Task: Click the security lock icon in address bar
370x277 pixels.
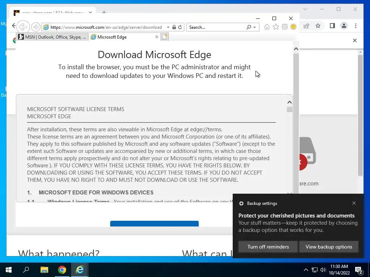Action: click(x=174, y=27)
